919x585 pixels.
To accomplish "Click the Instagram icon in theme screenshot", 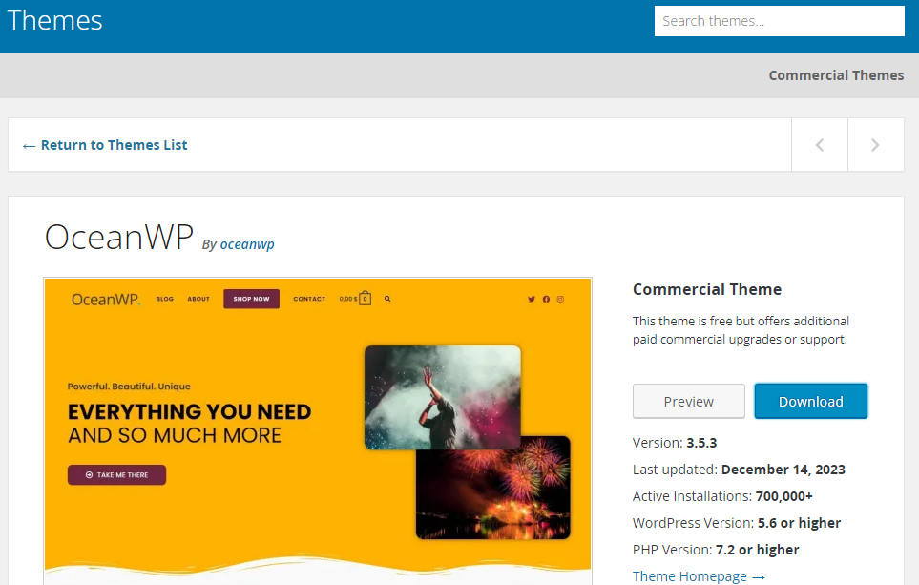I will [x=560, y=299].
